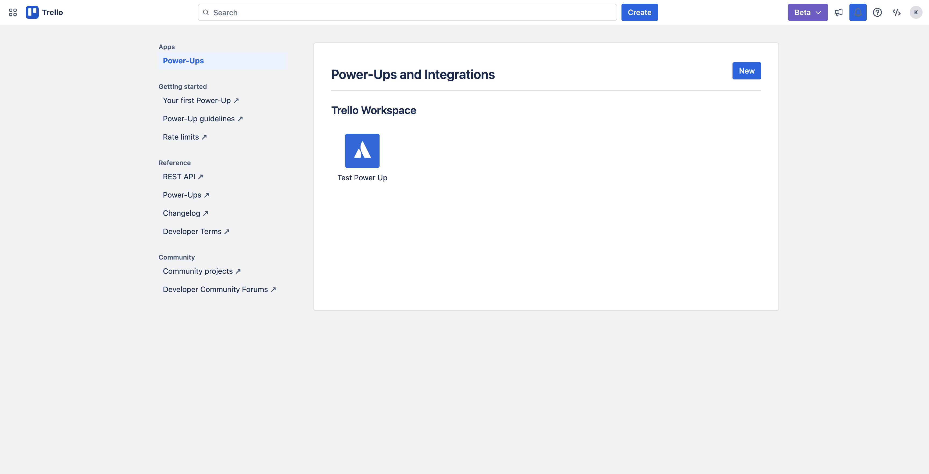Click external arrow beside REST API
The image size is (929, 474).
point(201,177)
